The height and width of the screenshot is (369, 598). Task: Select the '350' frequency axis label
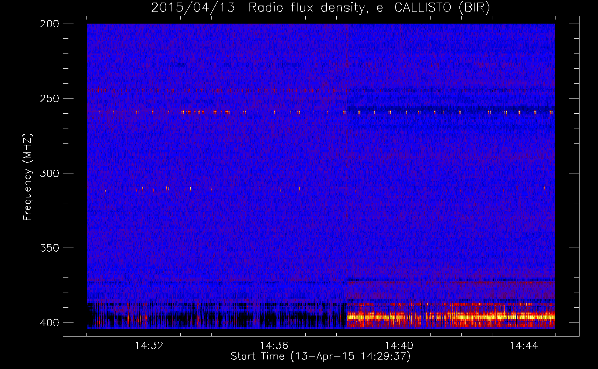[50, 248]
